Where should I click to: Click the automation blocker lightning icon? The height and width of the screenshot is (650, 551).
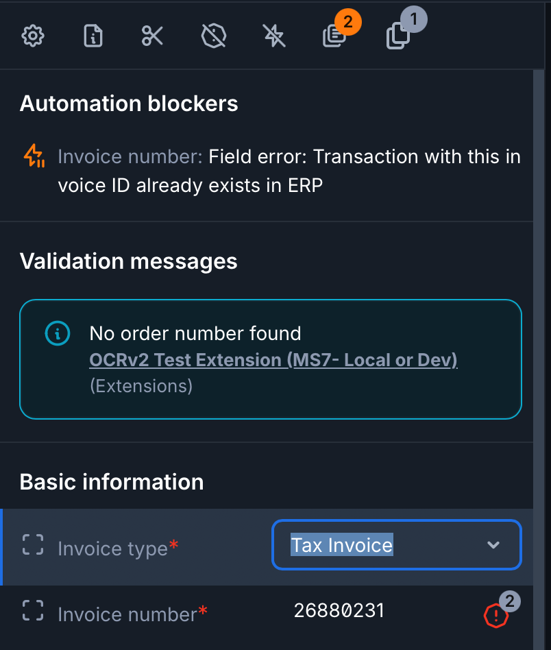click(32, 156)
